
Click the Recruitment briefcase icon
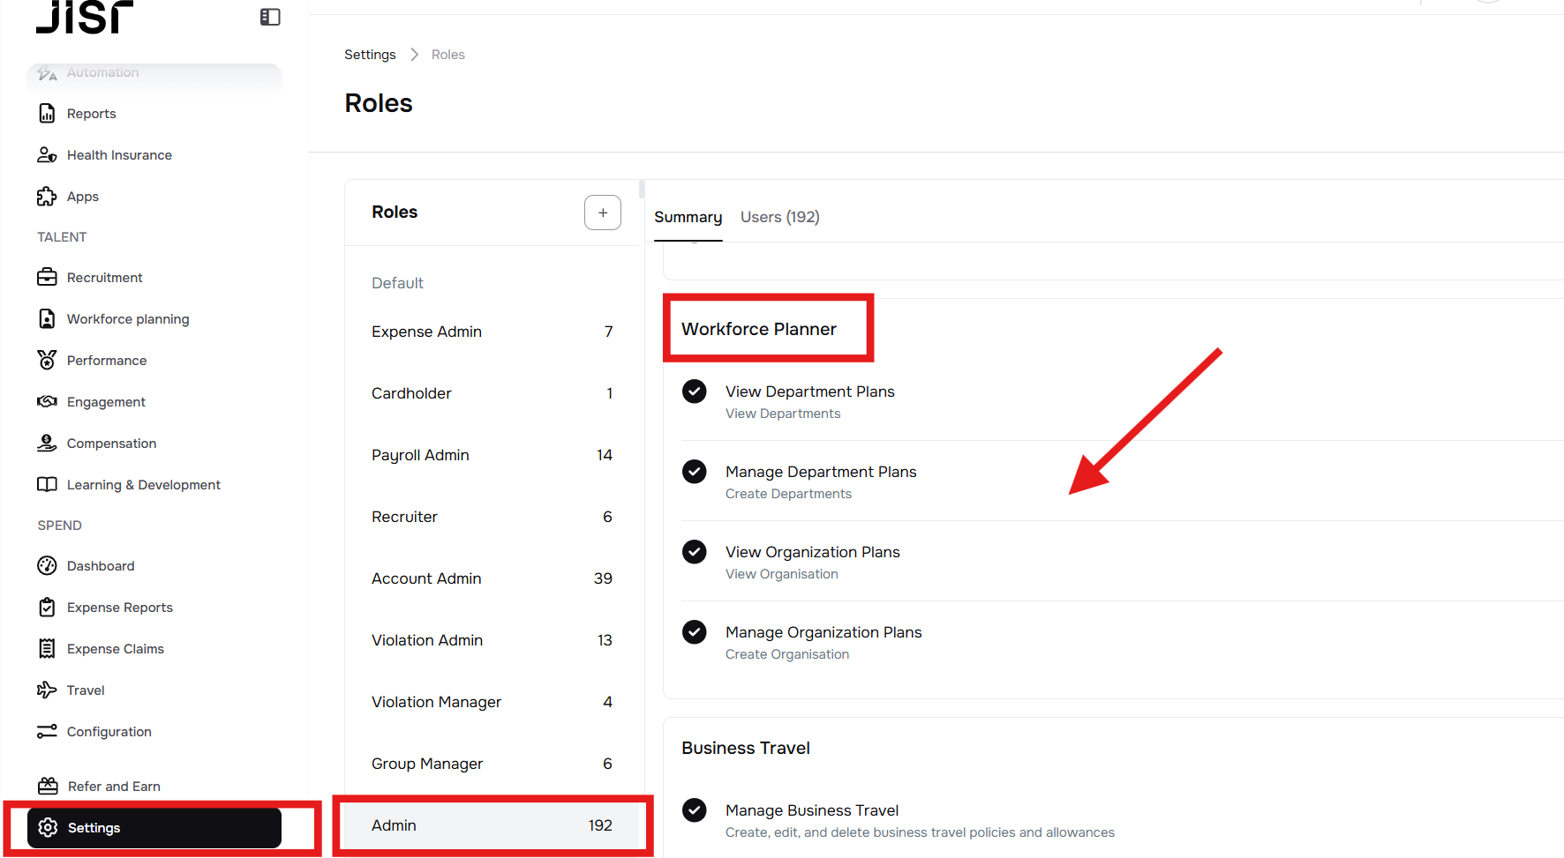click(47, 278)
